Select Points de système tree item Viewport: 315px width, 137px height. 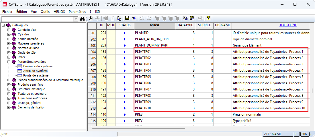click(36, 75)
